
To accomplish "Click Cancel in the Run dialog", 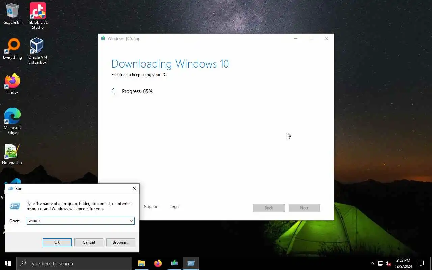I will [89, 242].
